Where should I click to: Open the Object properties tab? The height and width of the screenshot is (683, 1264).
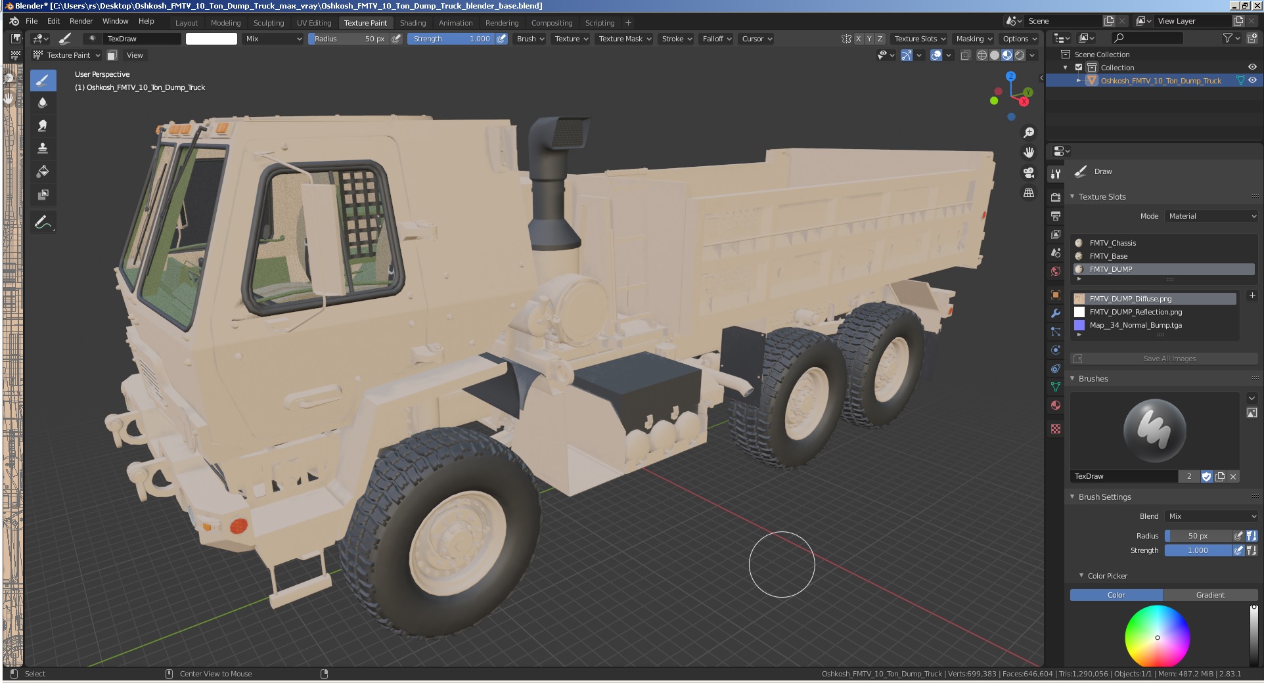tap(1056, 295)
